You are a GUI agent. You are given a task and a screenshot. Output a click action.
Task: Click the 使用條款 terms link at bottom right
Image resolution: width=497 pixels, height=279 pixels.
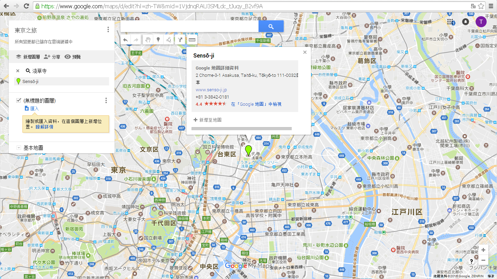pyautogui.click(x=491, y=276)
